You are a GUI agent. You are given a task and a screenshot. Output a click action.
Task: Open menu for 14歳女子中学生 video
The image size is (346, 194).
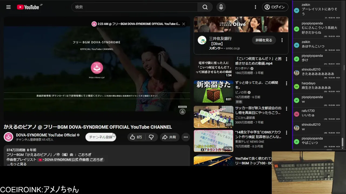point(287,133)
